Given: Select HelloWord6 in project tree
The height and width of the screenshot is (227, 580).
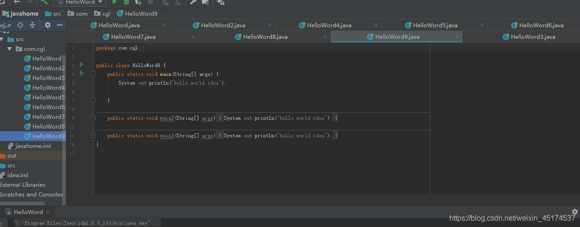Looking at the screenshot, I should coord(44,107).
